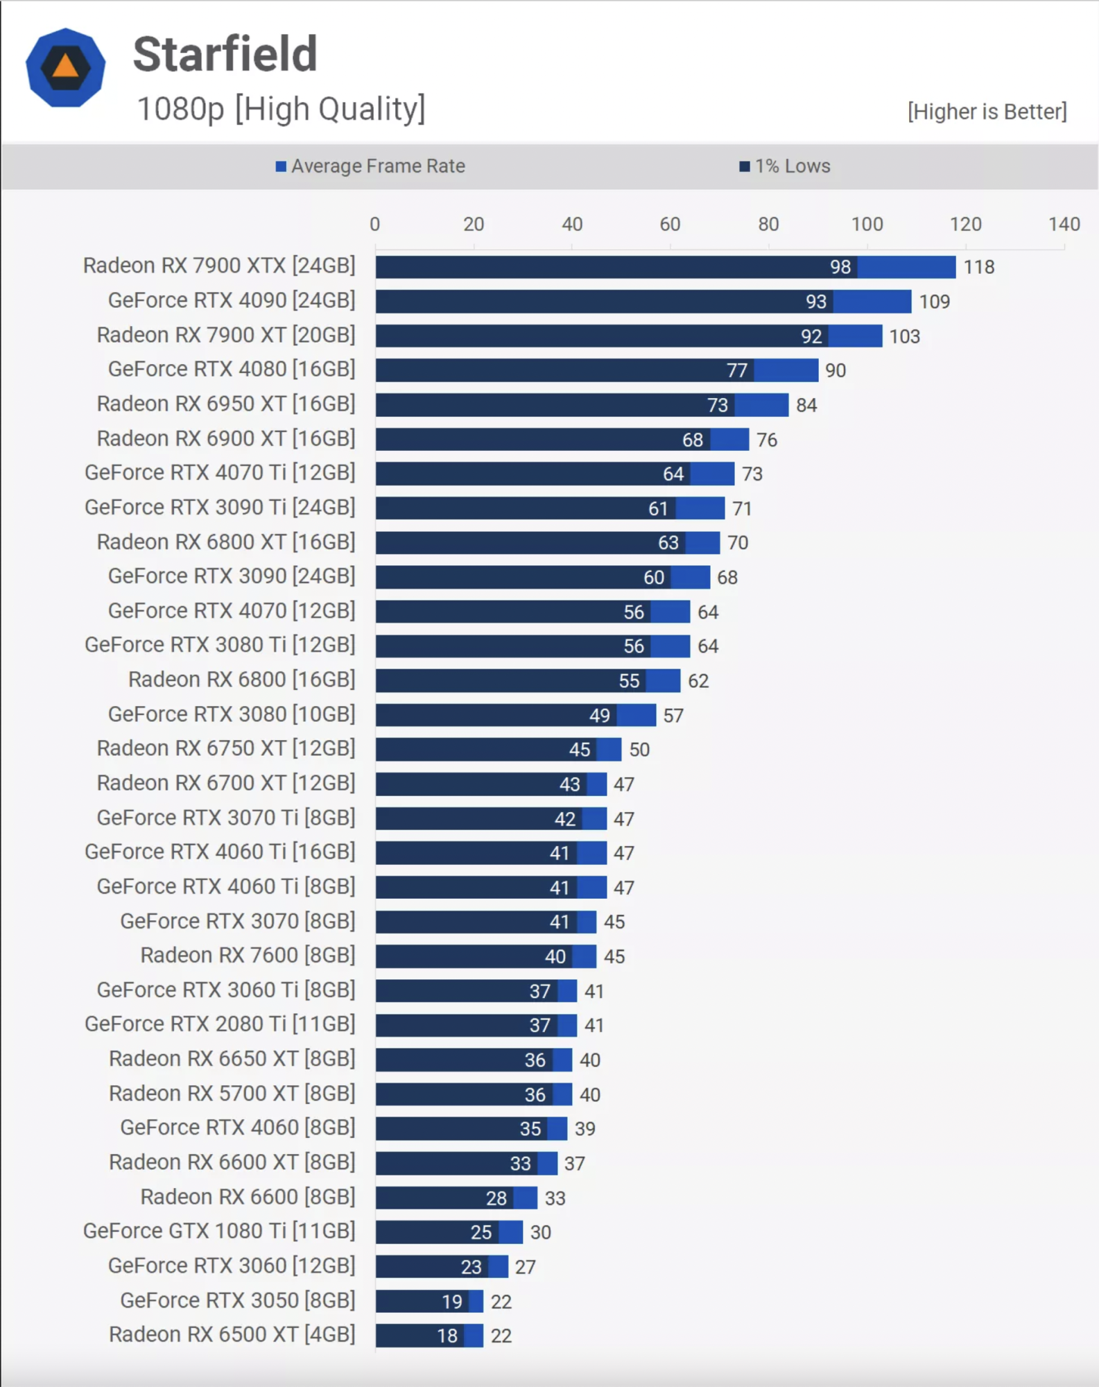This screenshot has height=1387, width=1099.
Task: Click the 76 value beside RX 6900 XT bar
Action: pyautogui.click(x=767, y=440)
